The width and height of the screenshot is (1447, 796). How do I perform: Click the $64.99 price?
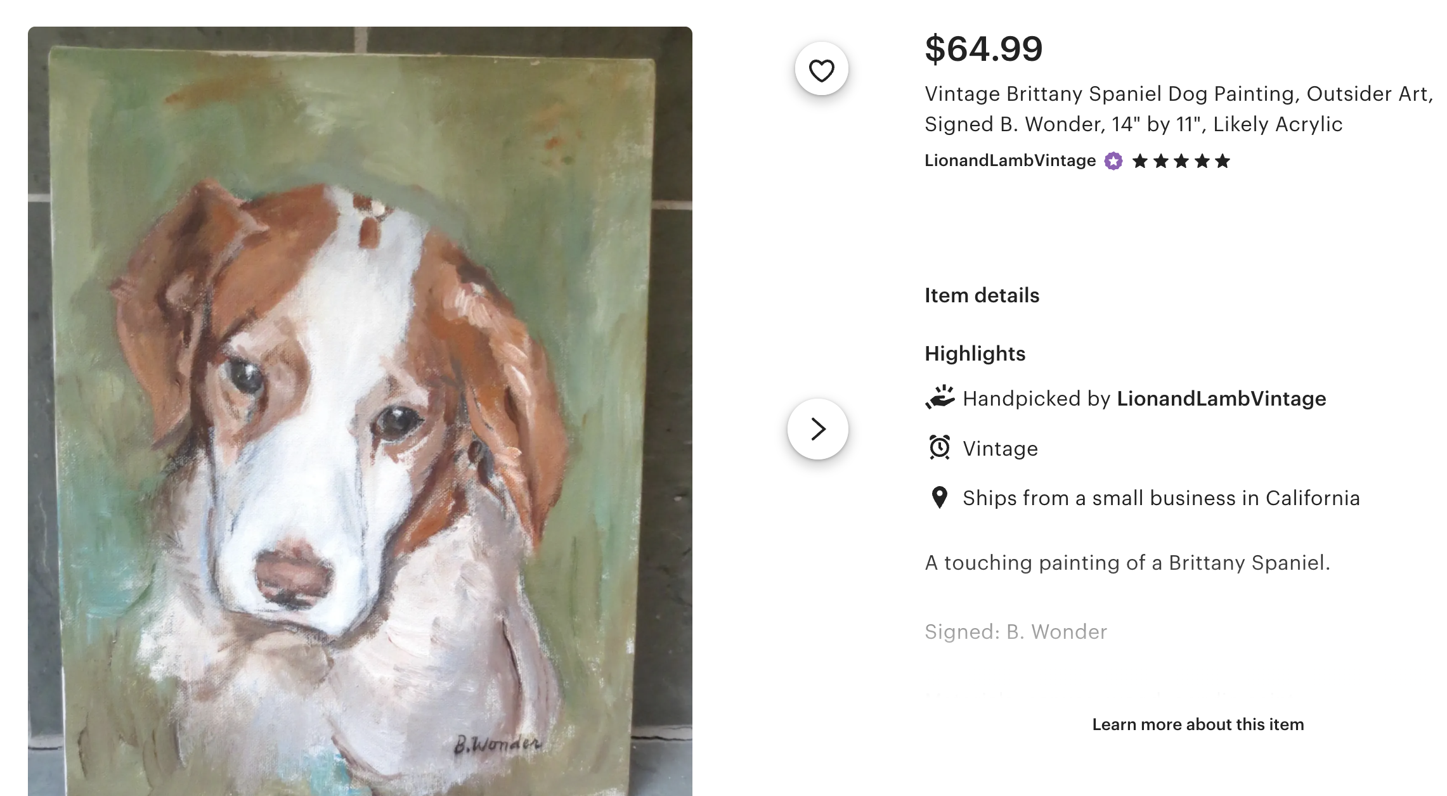coord(983,49)
